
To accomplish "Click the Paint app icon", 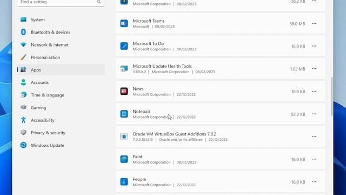I will click(124, 159).
